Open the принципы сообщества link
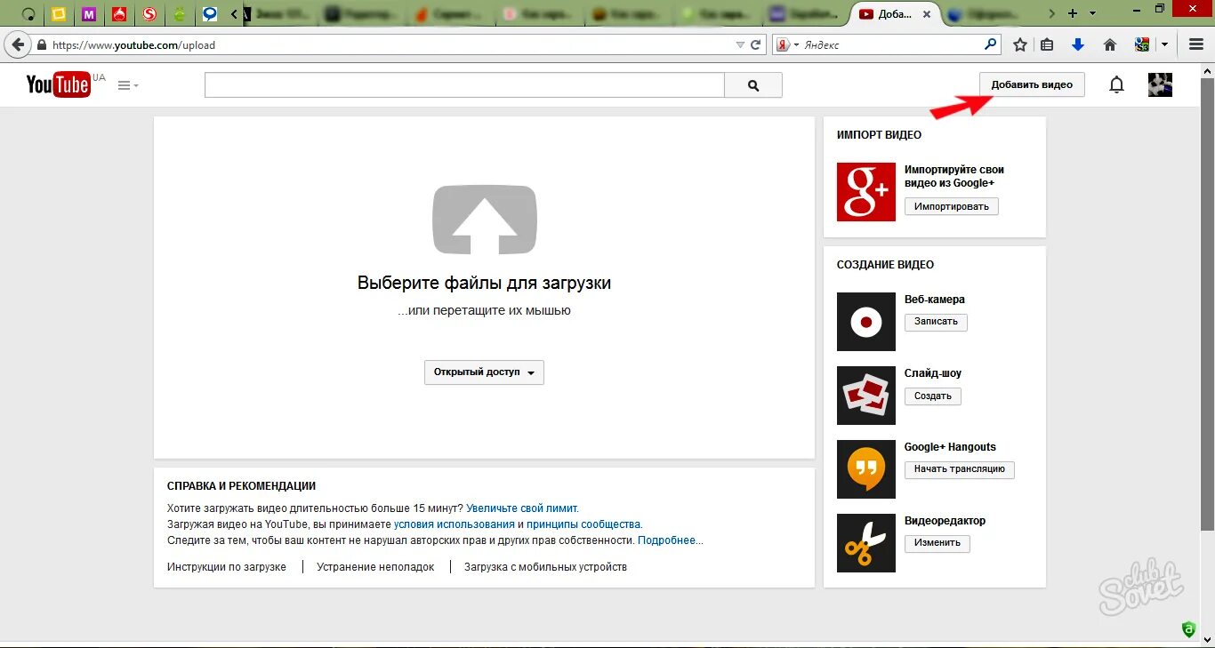The width and height of the screenshot is (1215, 648). [x=584, y=524]
